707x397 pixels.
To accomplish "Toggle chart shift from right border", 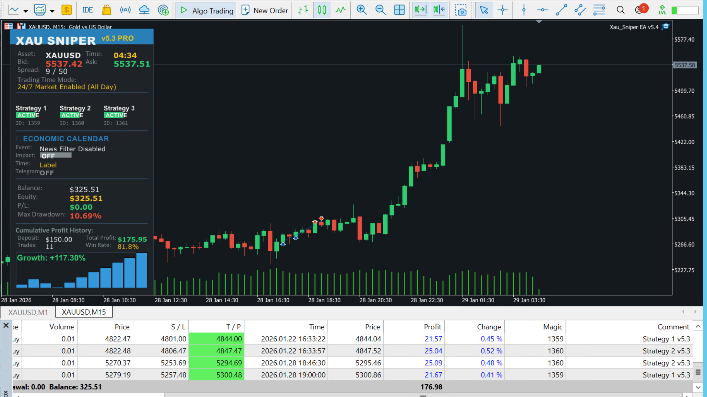I will pos(439,10).
